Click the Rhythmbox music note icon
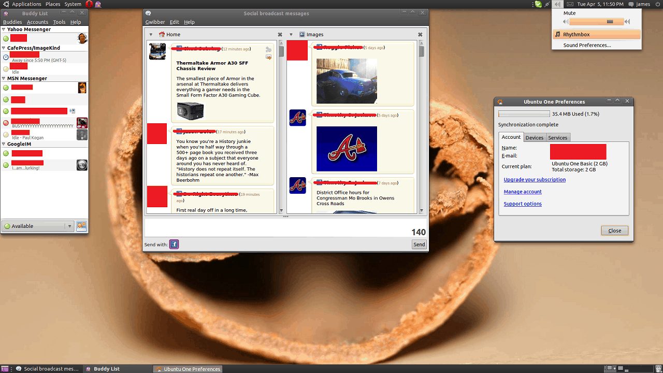The height and width of the screenshot is (373, 663). click(557, 35)
